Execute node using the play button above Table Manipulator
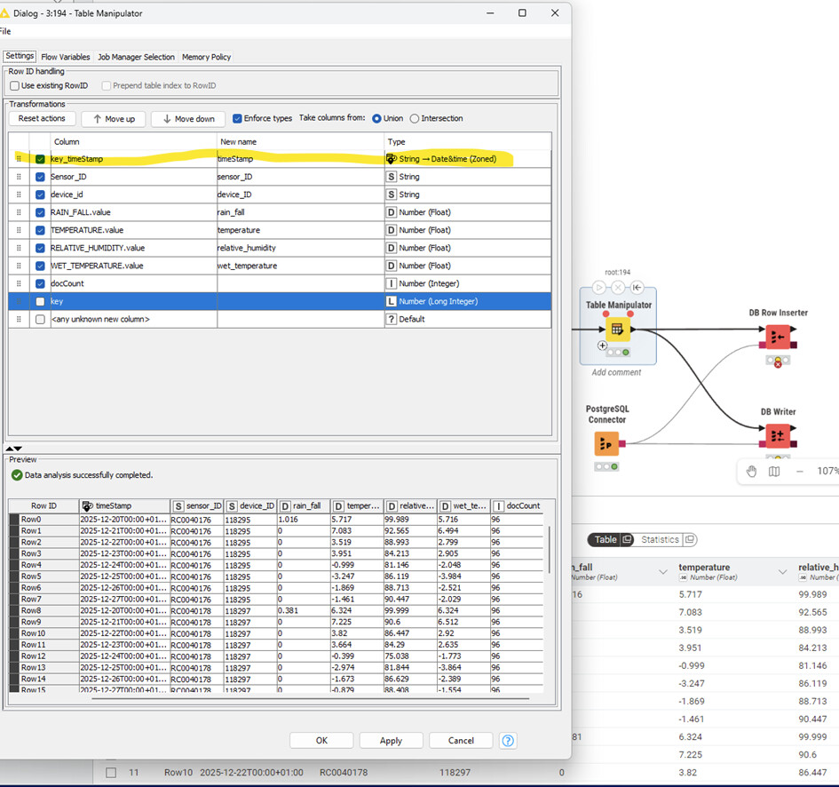This screenshot has height=787, width=839. coord(599,288)
